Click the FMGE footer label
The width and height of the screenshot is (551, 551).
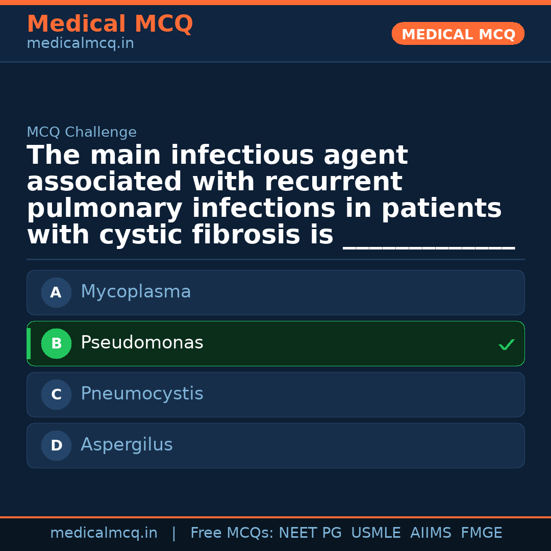click(x=481, y=533)
